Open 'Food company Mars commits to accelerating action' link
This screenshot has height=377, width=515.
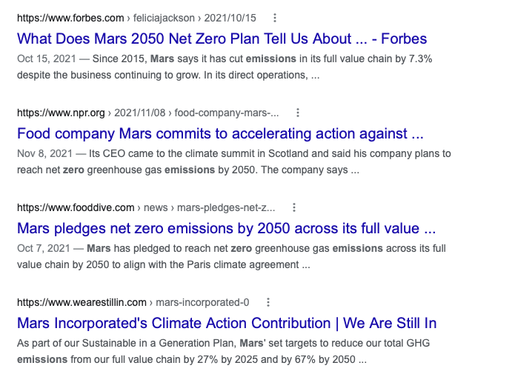click(220, 133)
